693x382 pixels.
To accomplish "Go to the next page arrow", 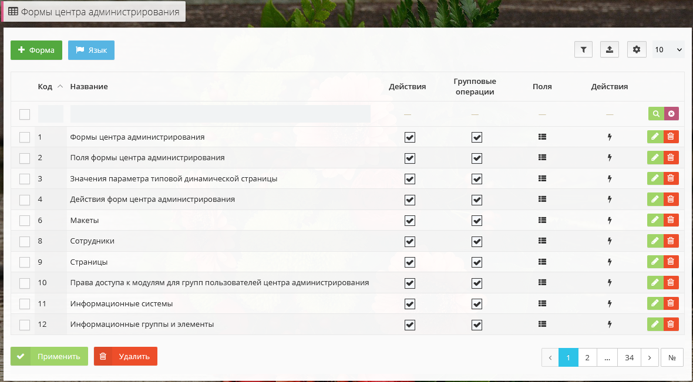I will point(650,357).
